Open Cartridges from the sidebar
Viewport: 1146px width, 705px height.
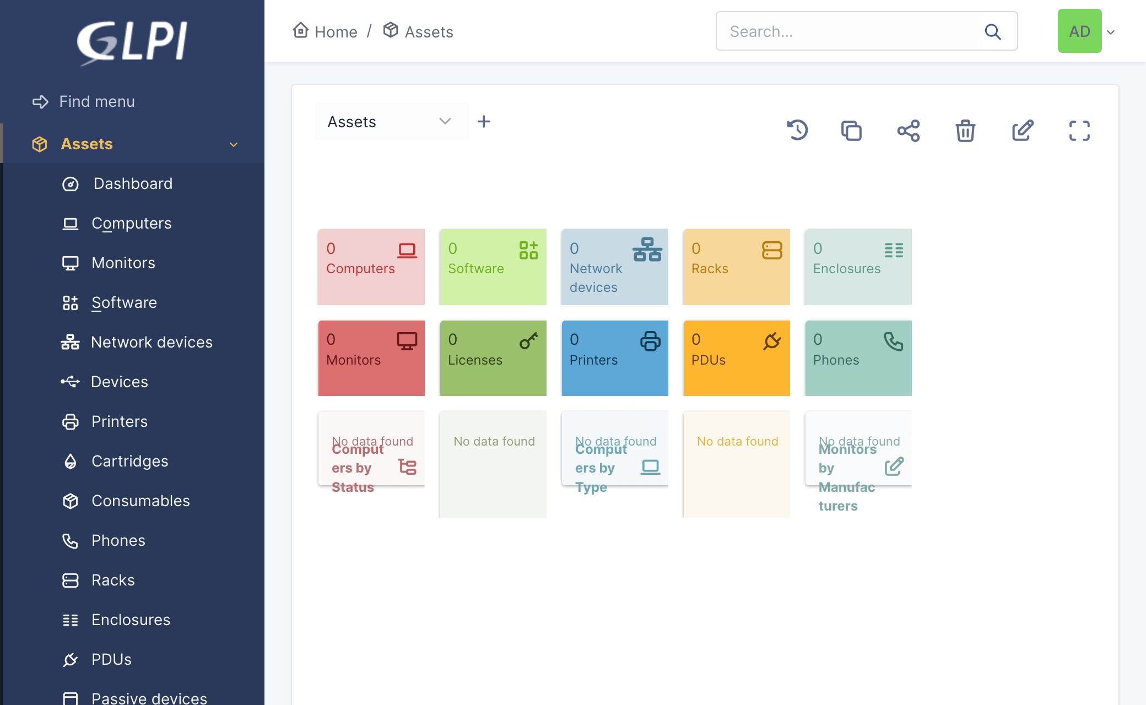click(129, 461)
